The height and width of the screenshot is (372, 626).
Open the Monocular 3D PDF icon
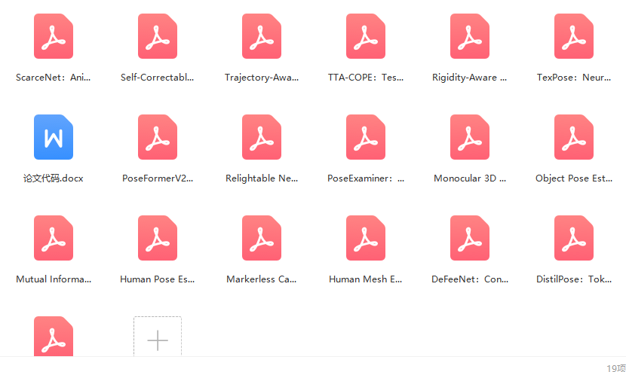point(470,137)
